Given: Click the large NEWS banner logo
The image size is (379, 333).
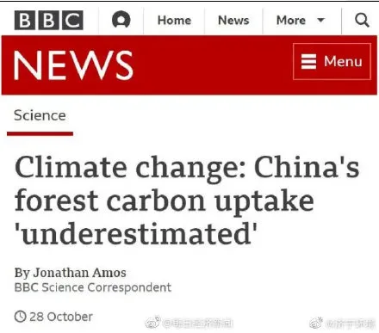Looking at the screenshot, I should [x=73, y=65].
